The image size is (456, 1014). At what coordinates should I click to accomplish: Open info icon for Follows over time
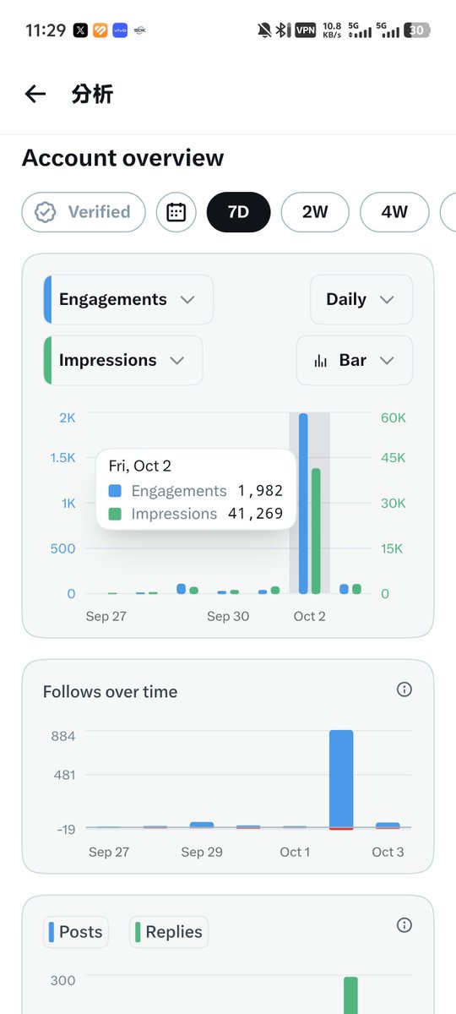pyautogui.click(x=404, y=690)
